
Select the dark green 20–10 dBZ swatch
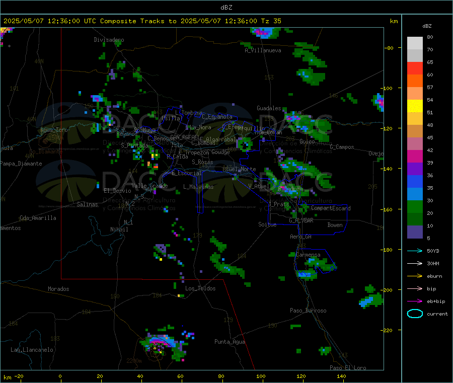pos(415,219)
